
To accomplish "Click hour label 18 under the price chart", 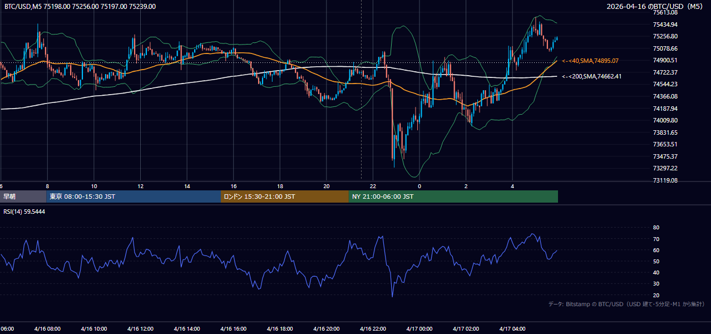I will (280, 186).
